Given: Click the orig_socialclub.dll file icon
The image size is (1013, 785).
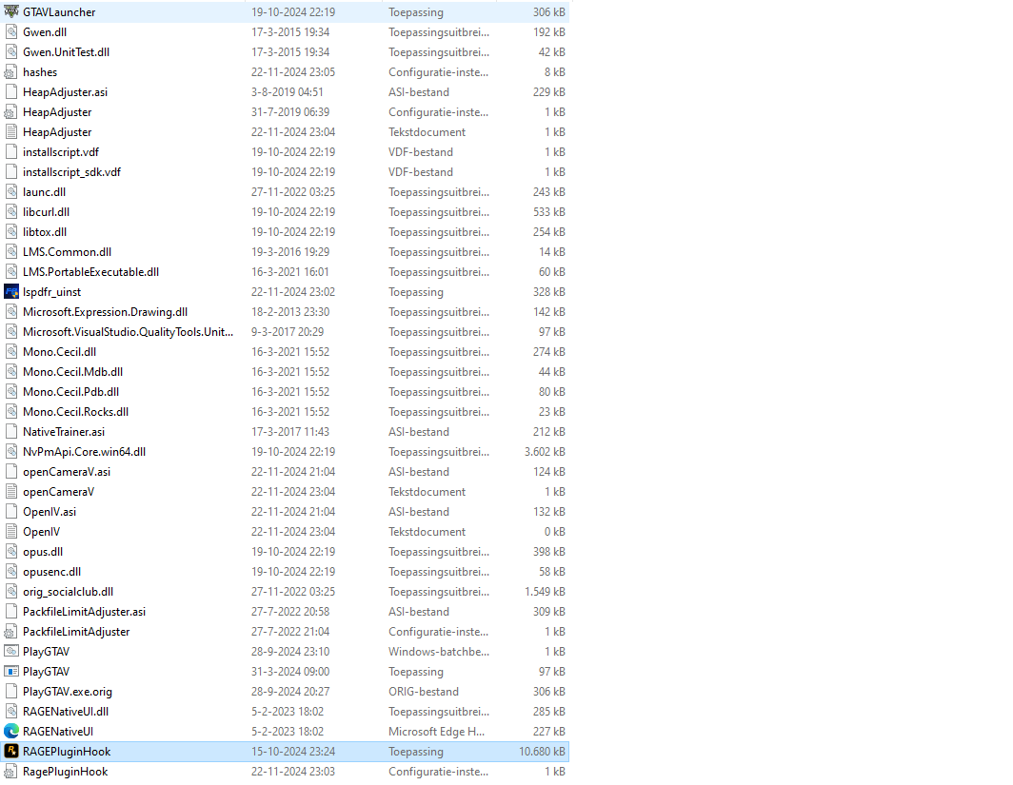Looking at the screenshot, I should coord(11,591).
